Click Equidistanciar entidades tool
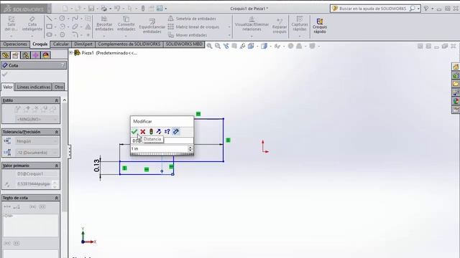460x258 pixels. tap(152, 26)
